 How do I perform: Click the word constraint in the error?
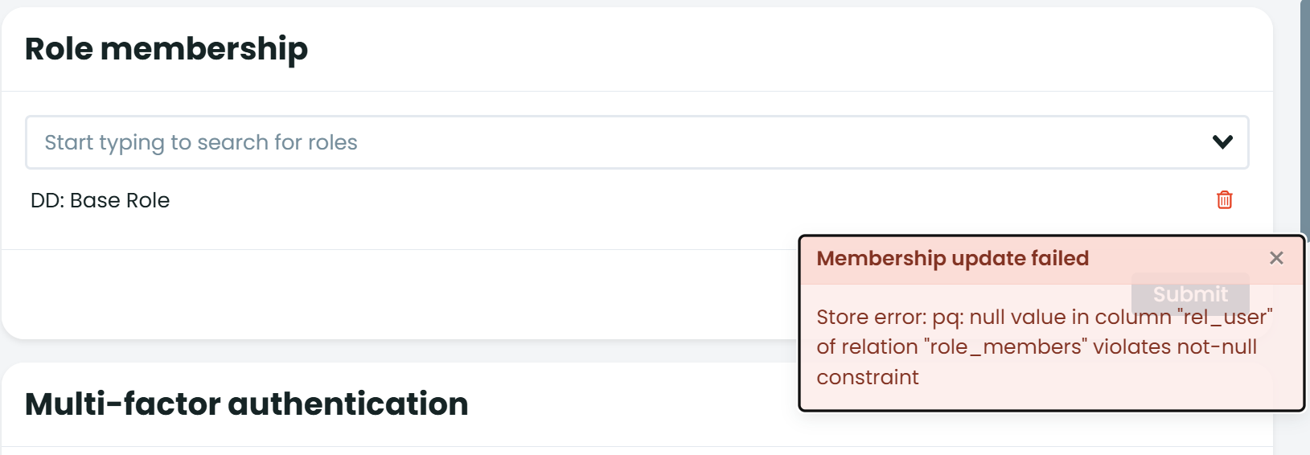click(x=867, y=377)
